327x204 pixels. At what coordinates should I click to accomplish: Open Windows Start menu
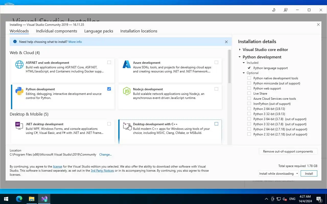(x=6, y=199)
